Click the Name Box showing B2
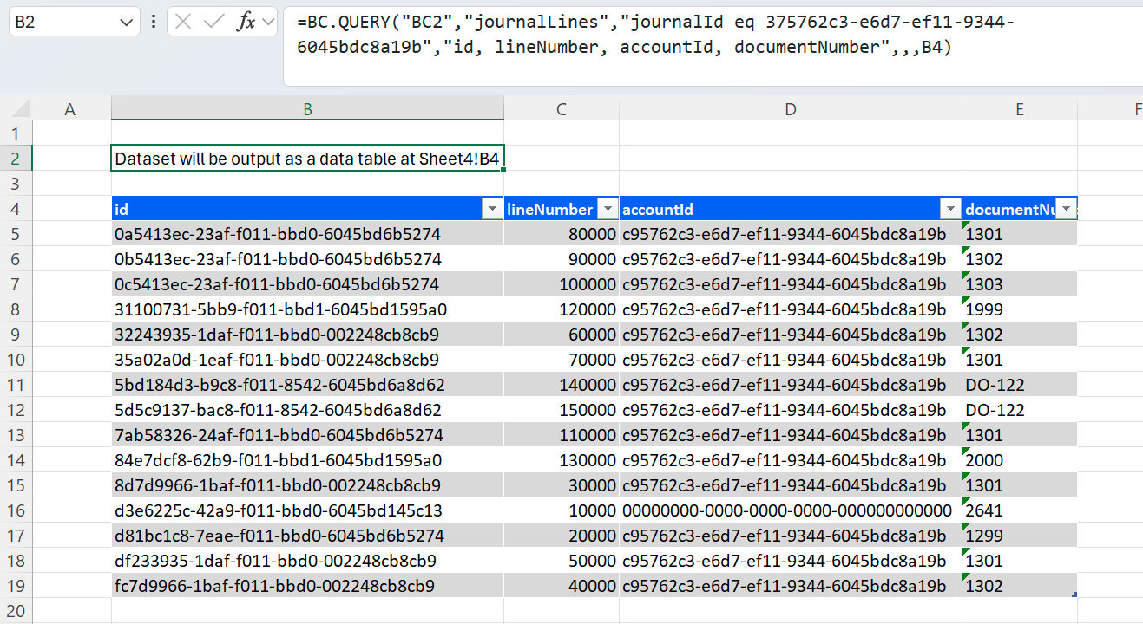 (61, 23)
